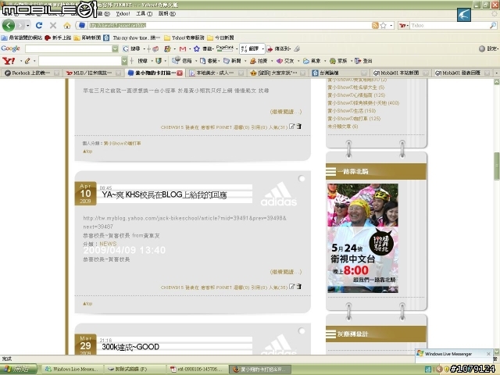The height and width of the screenshot is (375, 500).
Task: Click the Stop loading X icon
Action: (x=53, y=25)
